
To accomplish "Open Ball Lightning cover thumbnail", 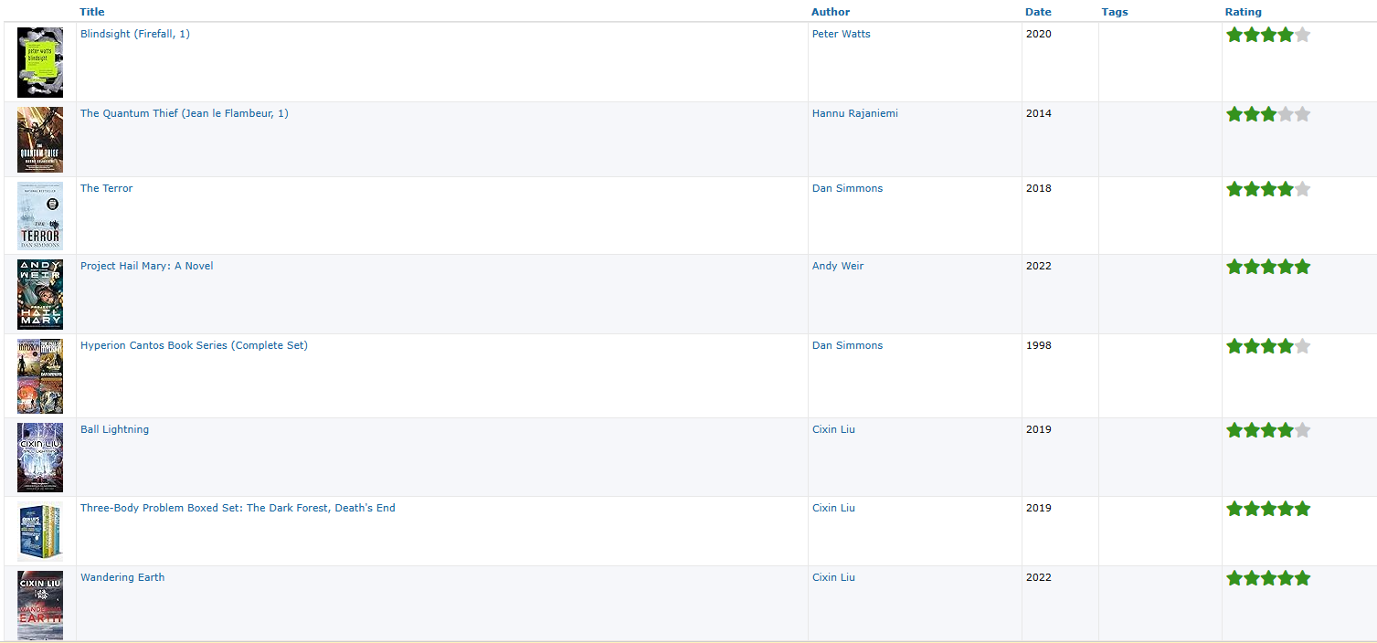I will (40, 458).
